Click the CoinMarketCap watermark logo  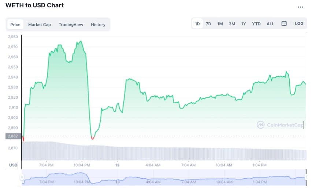(280, 125)
